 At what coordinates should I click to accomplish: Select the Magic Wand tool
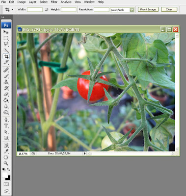click(x=6, y=50)
